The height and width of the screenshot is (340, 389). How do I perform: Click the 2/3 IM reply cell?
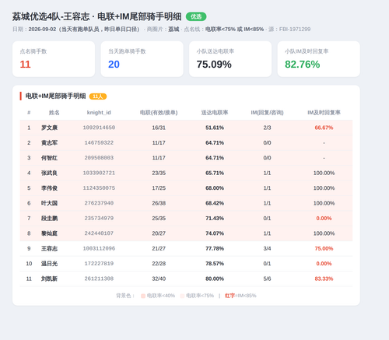pyautogui.click(x=267, y=128)
